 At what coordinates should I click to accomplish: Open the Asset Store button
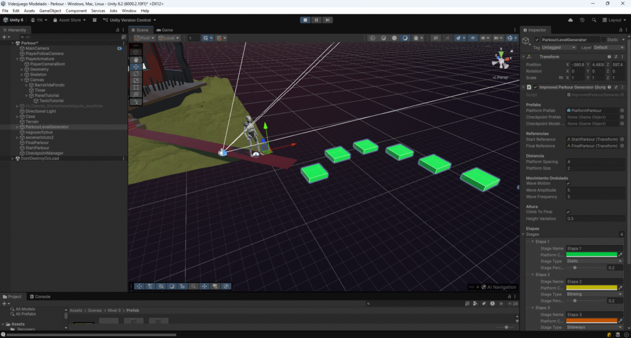(69, 20)
